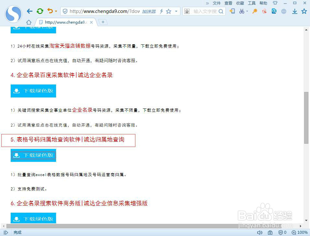
Task: Click the text 2）支持免费测试
Action: (29, 189)
